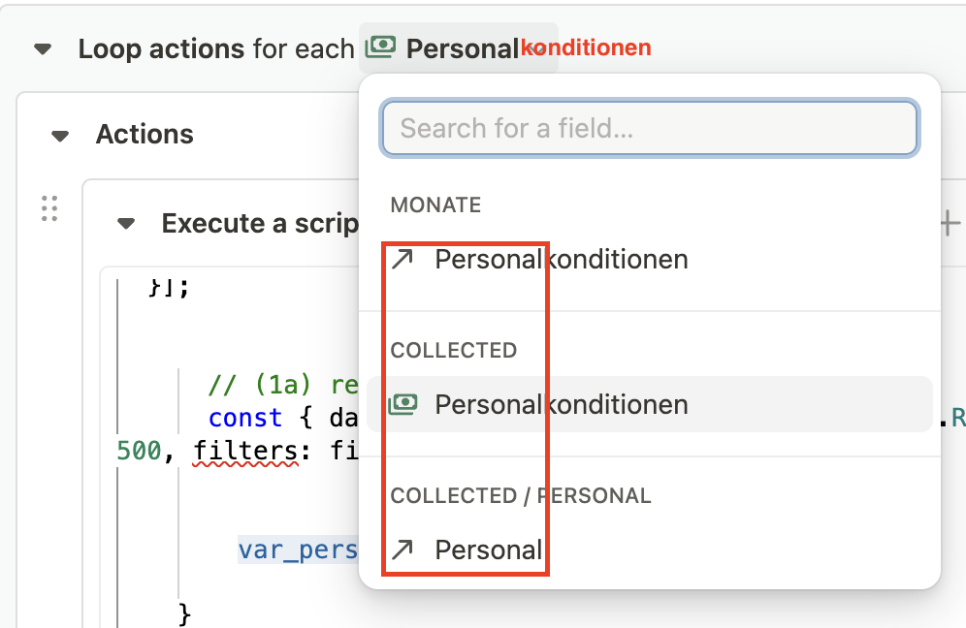Click the plus icon beside Execute a script

click(x=950, y=224)
